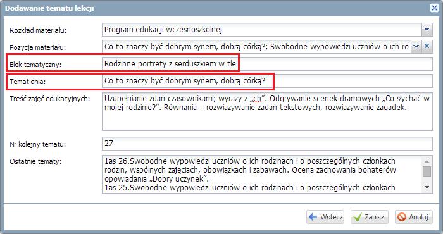Click the "Nr kolejny tematu:" label
Viewport: 443px width, 234px height.
tap(37, 144)
